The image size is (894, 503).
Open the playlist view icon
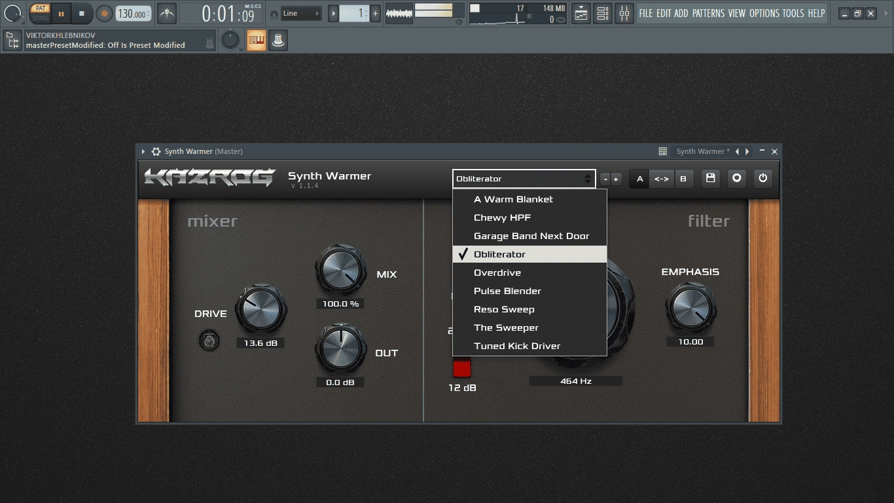(581, 13)
